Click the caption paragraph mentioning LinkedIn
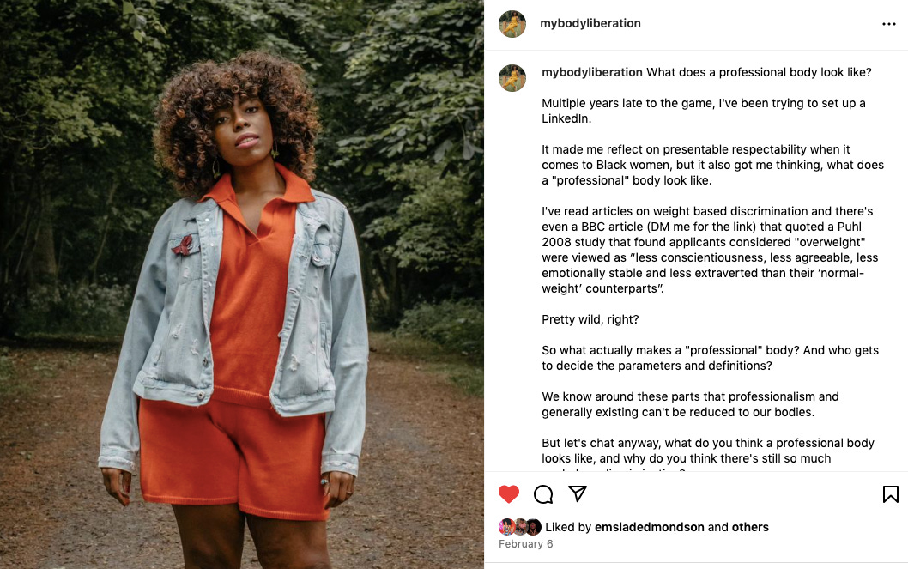The height and width of the screenshot is (569, 908). coord(704,111)
